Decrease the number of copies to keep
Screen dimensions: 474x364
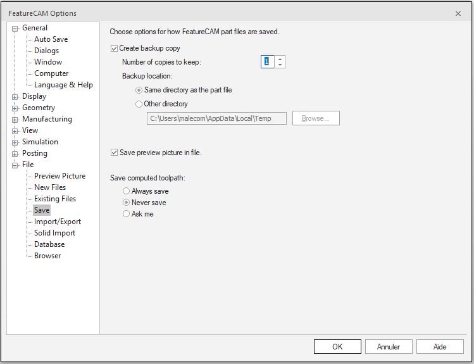tap(280, 65)
